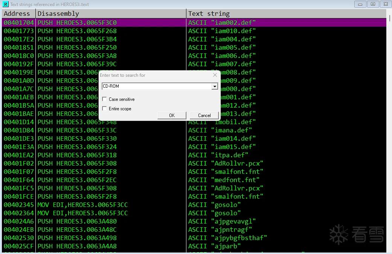Close the text strings window

[386, 4]
